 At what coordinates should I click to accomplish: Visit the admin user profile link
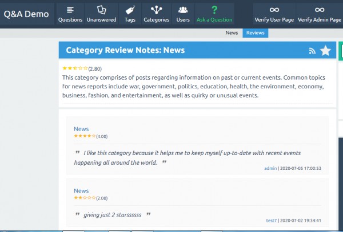coord(270,168)
